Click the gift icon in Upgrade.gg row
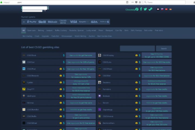The height and width of the screenshot is (130, 195). (136, 110)
